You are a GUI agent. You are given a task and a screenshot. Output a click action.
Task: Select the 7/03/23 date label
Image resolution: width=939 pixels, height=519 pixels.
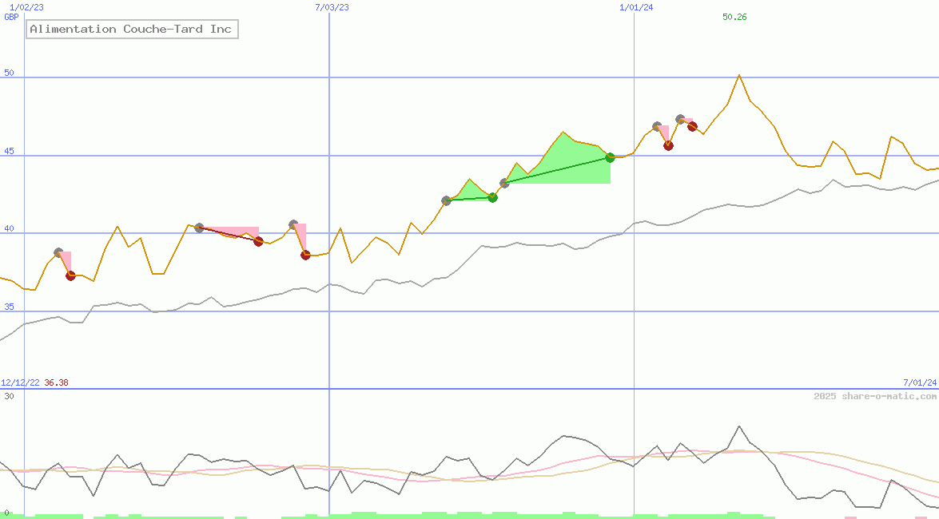pos(332,7)
